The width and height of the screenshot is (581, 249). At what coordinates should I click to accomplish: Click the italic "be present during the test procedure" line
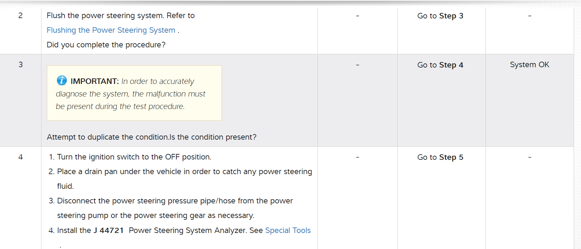pos(120,107)
